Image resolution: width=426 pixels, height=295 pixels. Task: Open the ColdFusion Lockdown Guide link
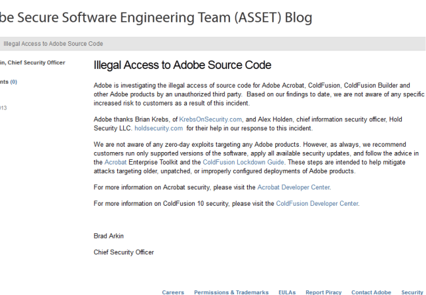click(243, 162)
